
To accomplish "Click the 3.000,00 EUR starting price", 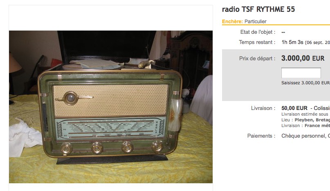I will pyautogui.click(x=303, y=58).
